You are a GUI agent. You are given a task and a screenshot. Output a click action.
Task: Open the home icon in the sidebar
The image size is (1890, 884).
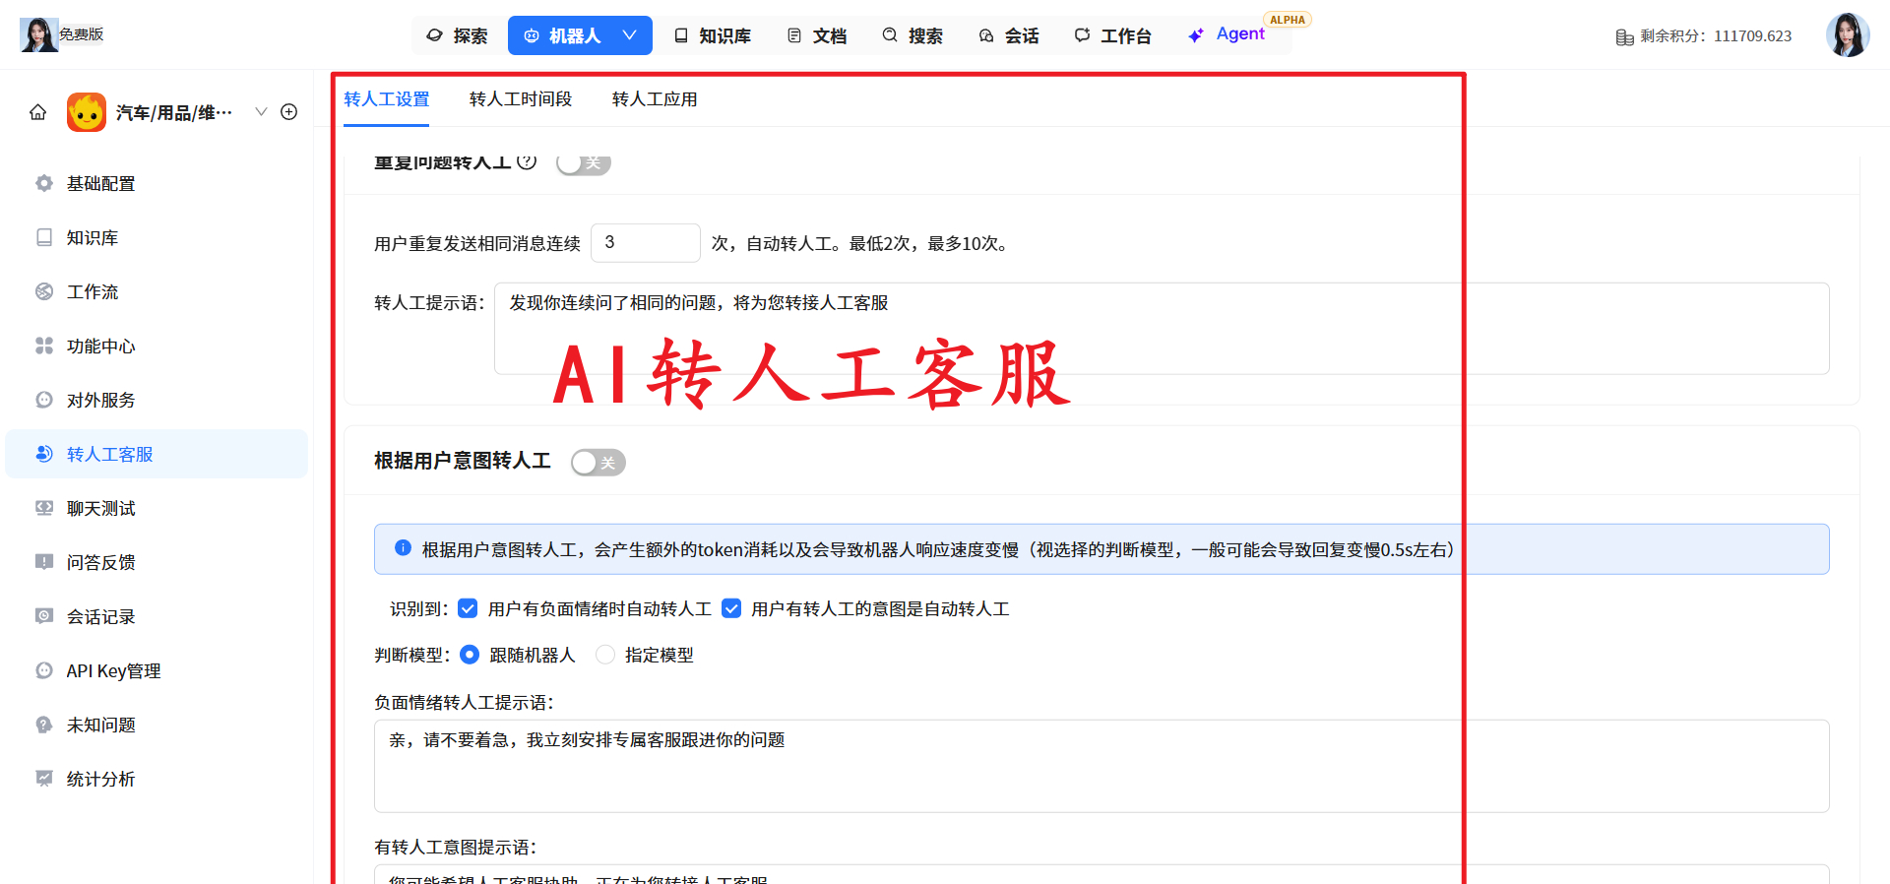click(37, 112)
